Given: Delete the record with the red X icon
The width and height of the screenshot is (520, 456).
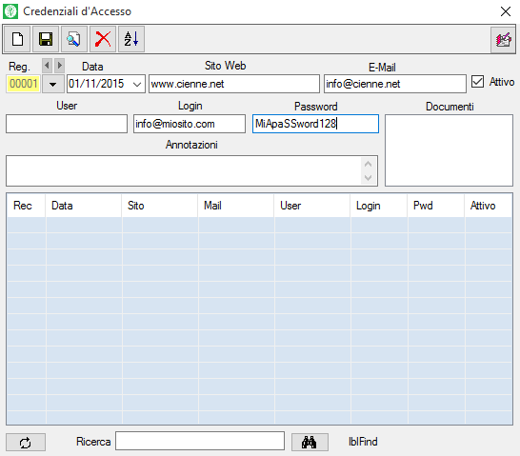Looking at the screenshot, I should 103,39.
